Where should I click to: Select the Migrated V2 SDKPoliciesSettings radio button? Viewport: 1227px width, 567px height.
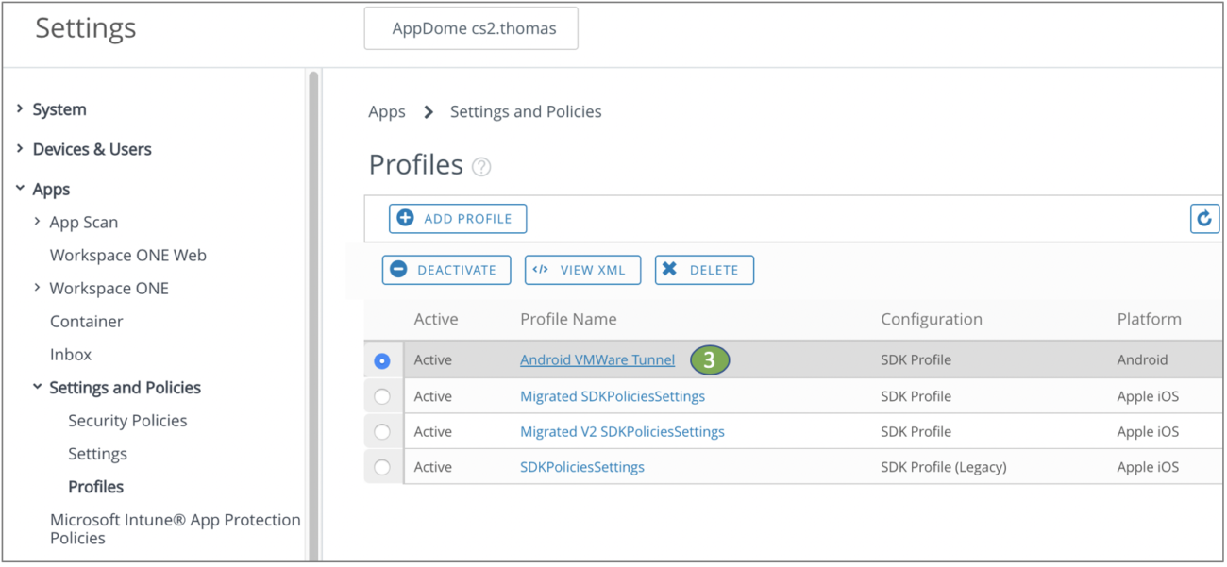click(382, 431)
